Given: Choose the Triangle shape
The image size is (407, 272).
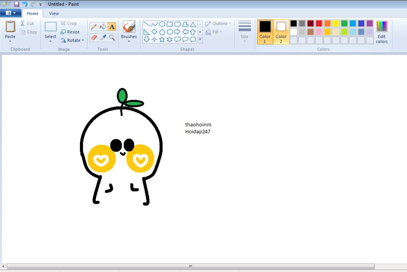Looking at the screenshot, I should pos(193,24).
